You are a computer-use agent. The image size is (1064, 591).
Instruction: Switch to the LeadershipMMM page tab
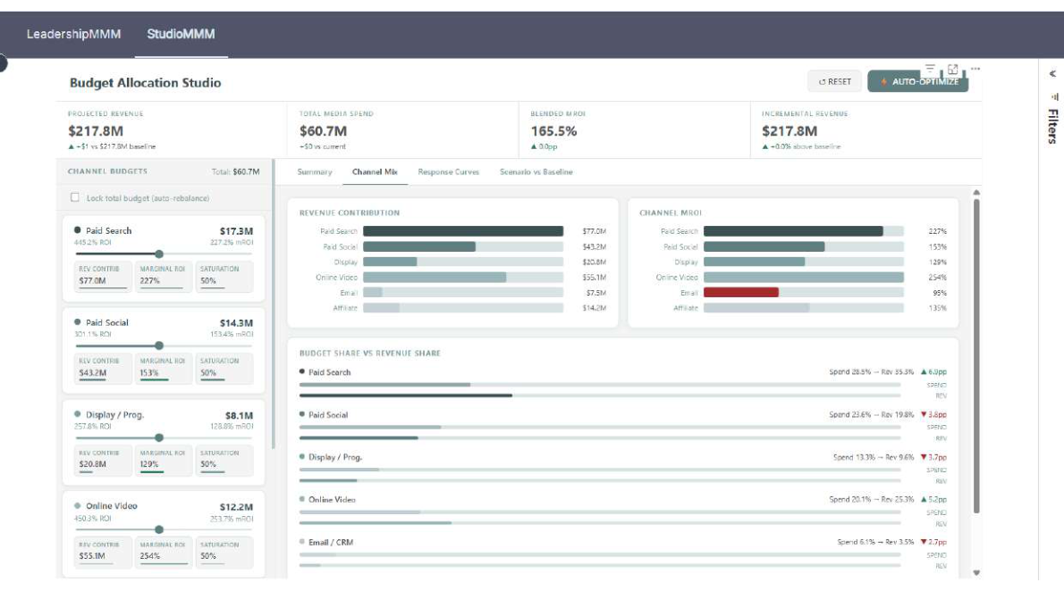tap(73, 34)
